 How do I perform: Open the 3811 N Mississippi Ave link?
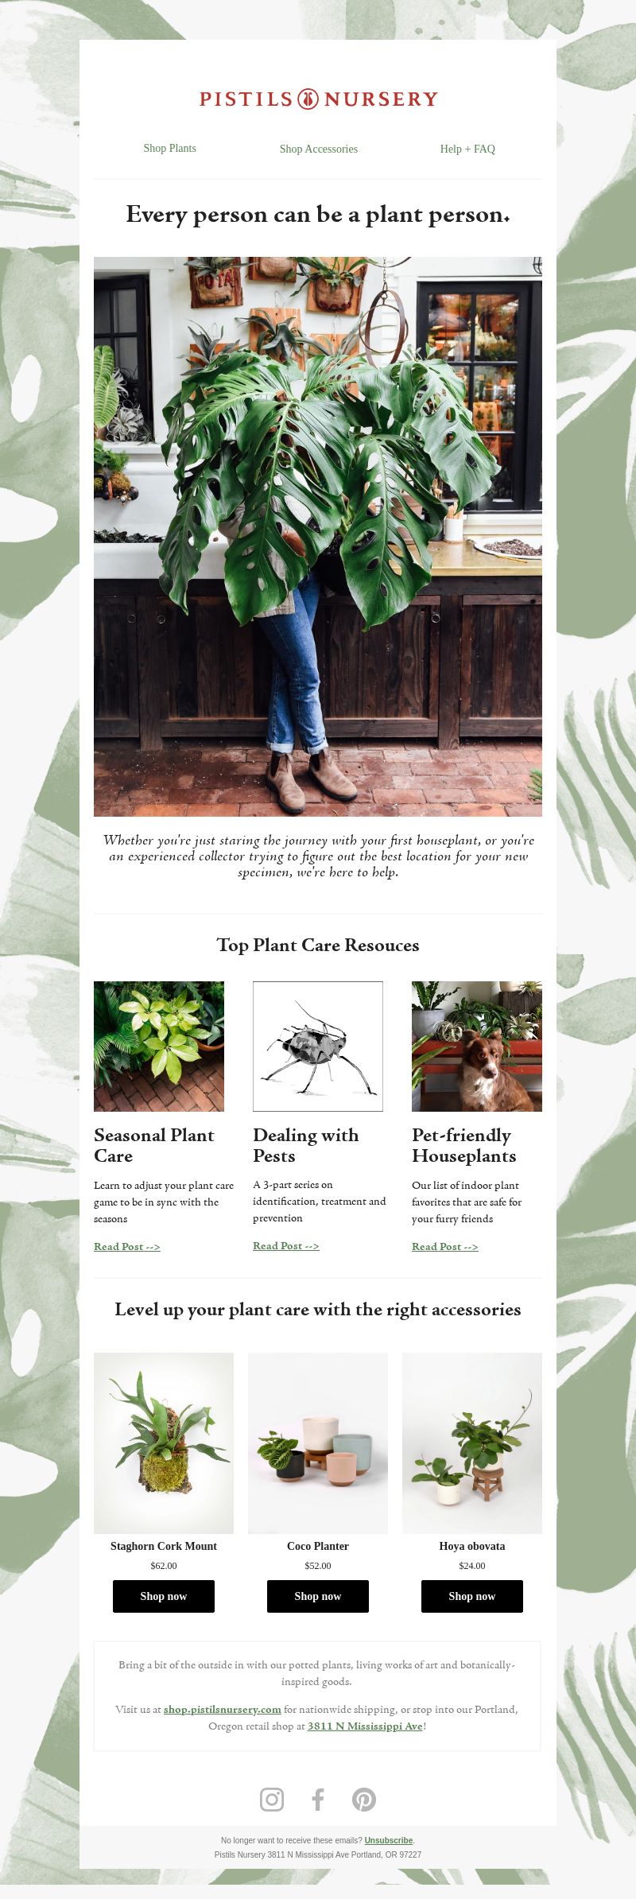[x=365, y=1726]
